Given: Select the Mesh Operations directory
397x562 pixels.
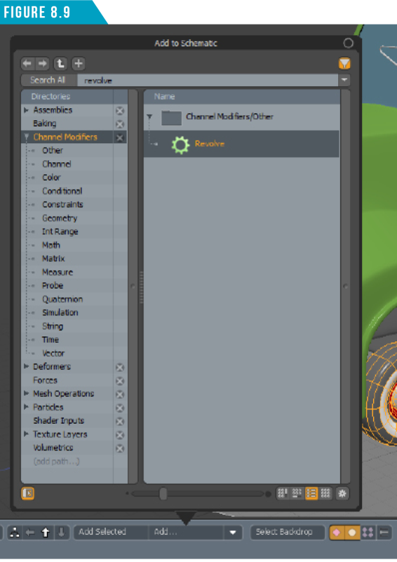Looking at the screenshot, I should (x=63, y=394).
